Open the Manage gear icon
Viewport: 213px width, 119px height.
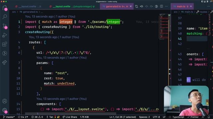pos(5,110)
